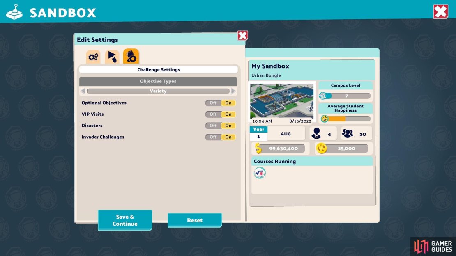Click the running course icon

coord(260,173)
